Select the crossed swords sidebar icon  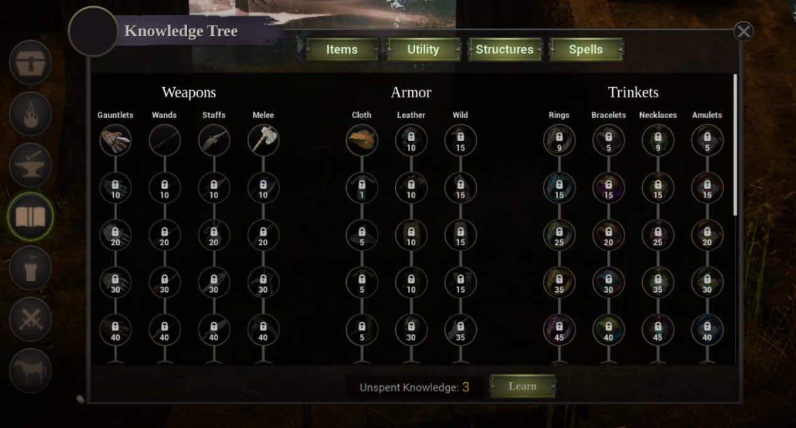[x=30, y=320]
